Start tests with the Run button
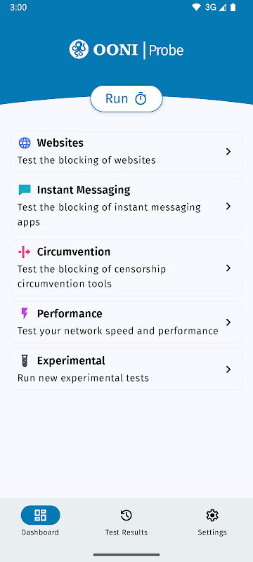The image size is (253, 562). tap(126, 98)
